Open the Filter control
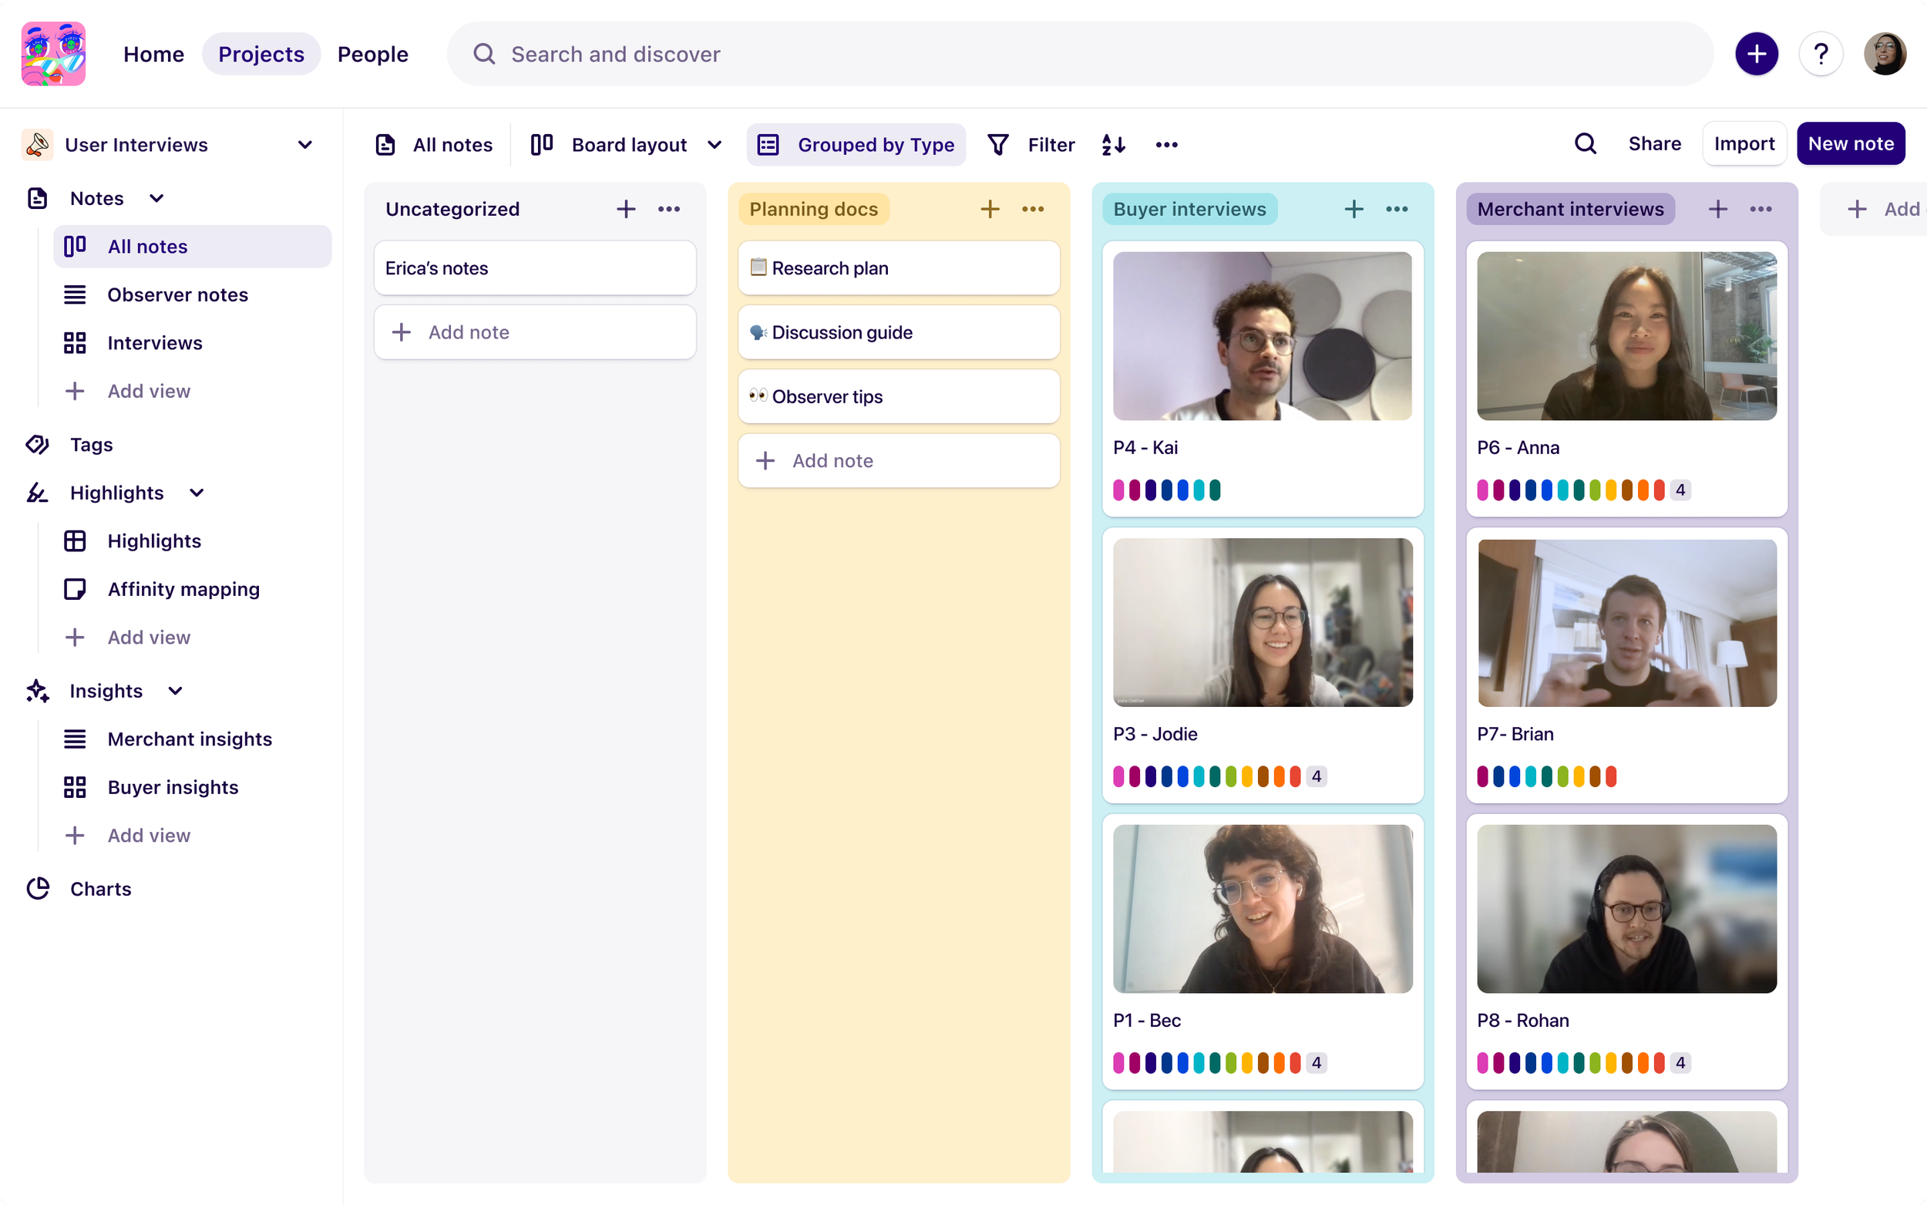Viewport: 1927px width, 1205px height. [x=1031, y=144]
